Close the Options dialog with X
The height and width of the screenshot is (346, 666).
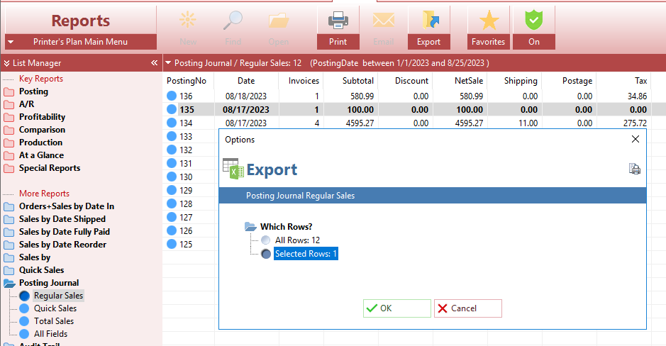[x=636, y=139]
